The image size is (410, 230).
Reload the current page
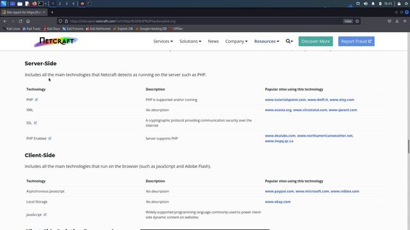(x=20, y=21)
